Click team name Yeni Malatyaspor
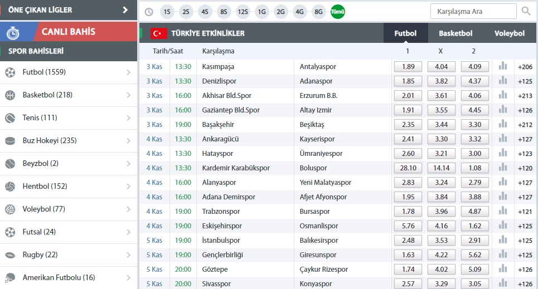 tap(325, 183)
